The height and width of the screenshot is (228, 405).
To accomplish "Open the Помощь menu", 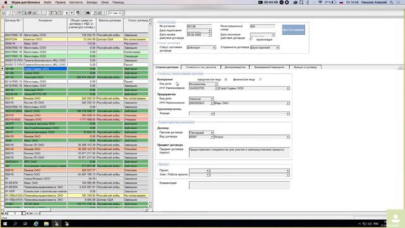I will click(x=118, y=3).
